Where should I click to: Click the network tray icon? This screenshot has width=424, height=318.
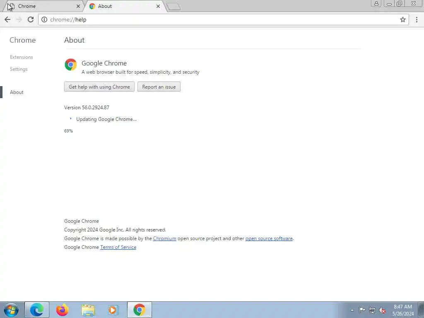372,310
